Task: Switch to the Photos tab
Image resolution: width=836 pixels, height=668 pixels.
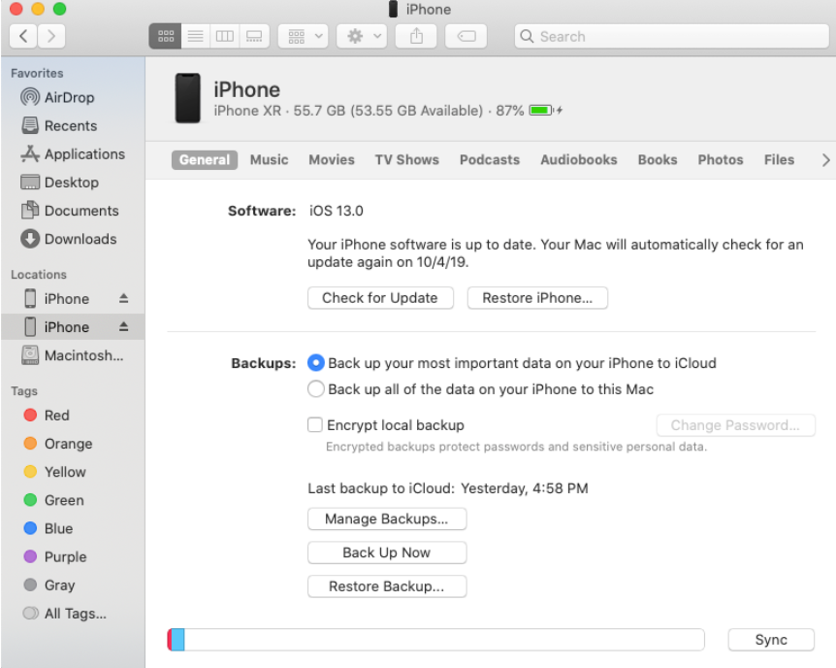Action: pos(721,159)
